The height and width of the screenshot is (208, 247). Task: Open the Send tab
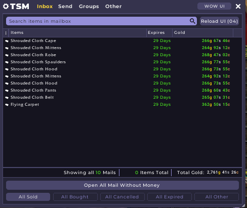[x=65, y=7]
